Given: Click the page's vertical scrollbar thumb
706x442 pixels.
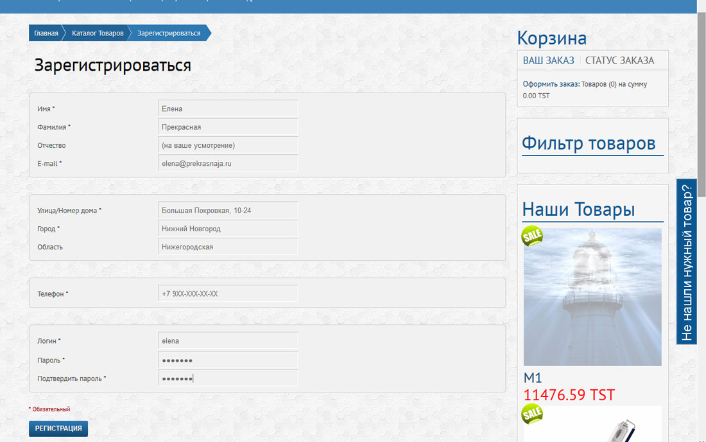Looking at the screenshot, I should coord(702,105).
